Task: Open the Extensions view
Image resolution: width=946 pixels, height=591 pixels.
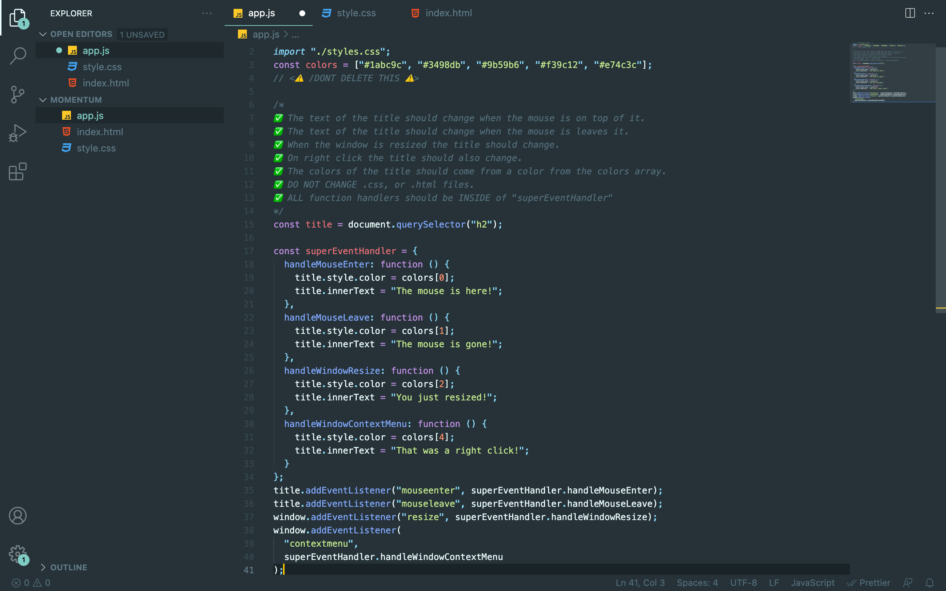Action: point(18,172)
